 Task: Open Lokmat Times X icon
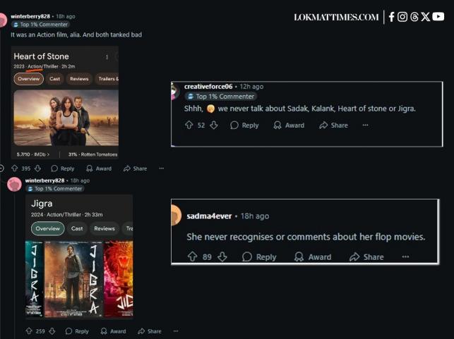coord(426,17)
